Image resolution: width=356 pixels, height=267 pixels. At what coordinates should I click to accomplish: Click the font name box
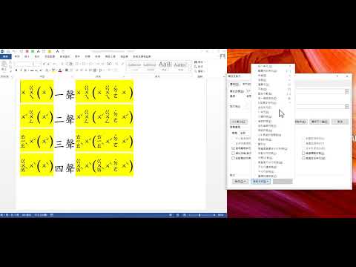pyautogui.click(x=24, y=64)
